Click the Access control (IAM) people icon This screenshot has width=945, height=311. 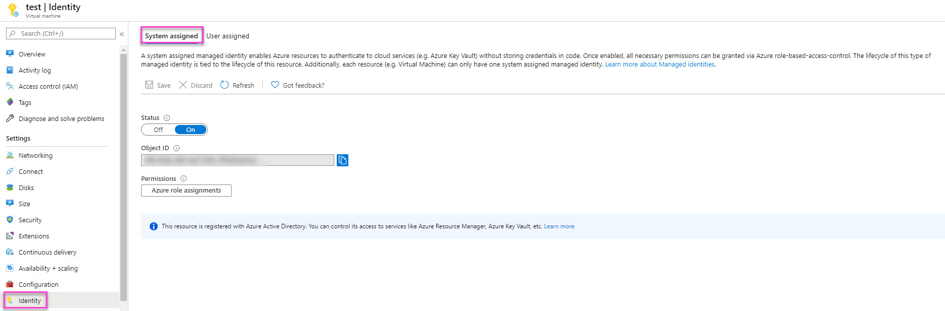click(x=10, y=86)
